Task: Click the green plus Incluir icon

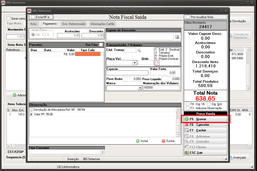Action: pos(138,141)
